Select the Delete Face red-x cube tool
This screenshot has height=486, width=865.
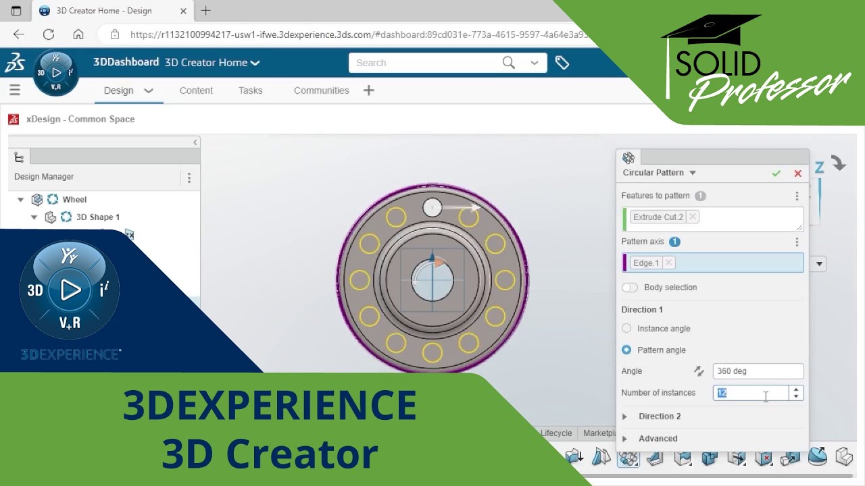pyautogui.click(x=764, y=458)
